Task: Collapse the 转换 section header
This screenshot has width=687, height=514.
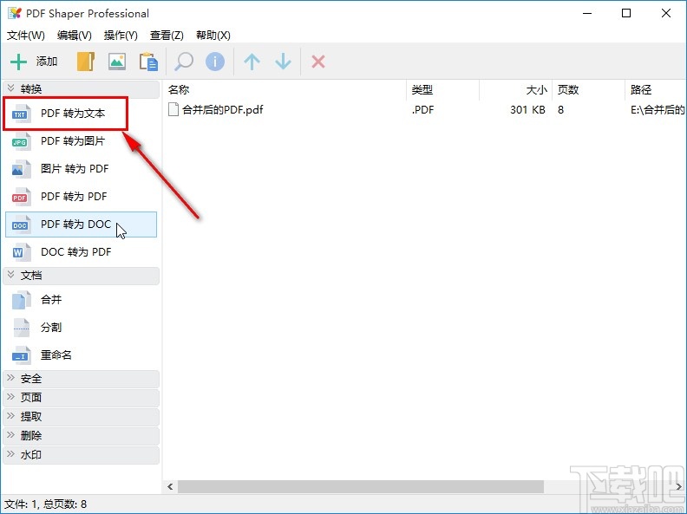Action: 81,89
